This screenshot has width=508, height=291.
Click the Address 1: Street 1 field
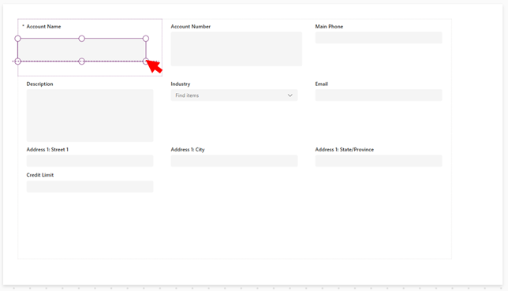tap(90, 161)
